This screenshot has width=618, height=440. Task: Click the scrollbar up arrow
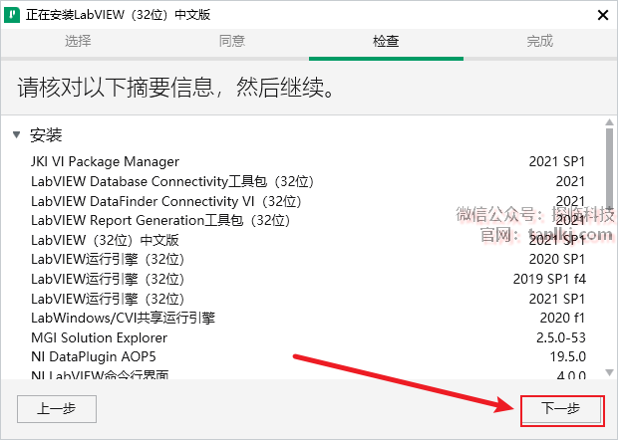coord(609,122)
